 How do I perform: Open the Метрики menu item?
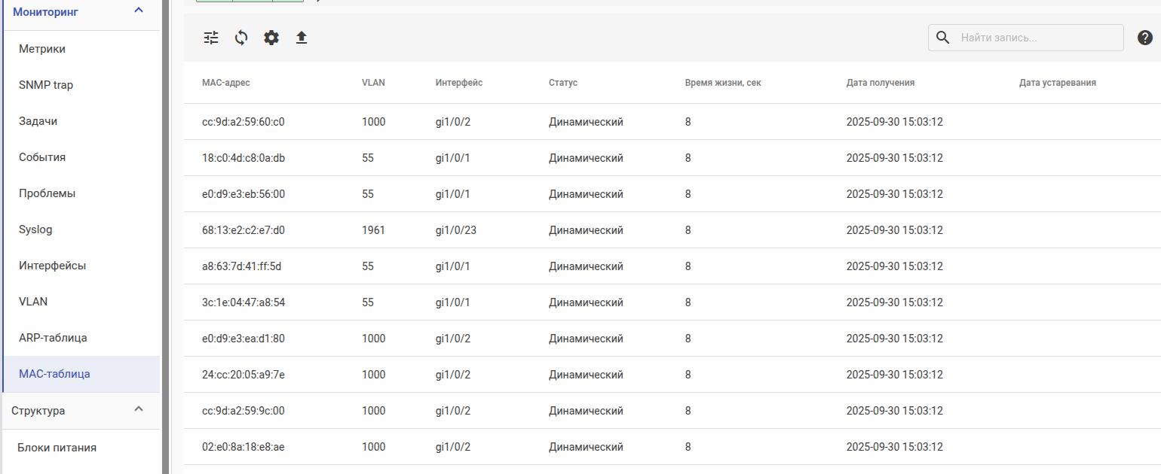42,49
